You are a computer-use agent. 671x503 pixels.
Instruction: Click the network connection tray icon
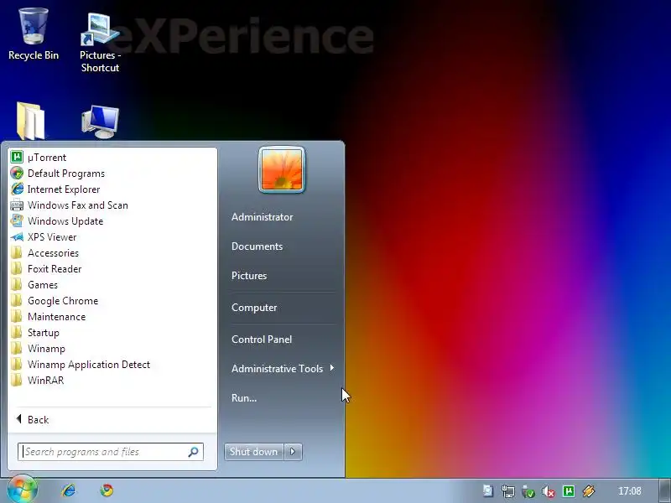pos(508,491)
